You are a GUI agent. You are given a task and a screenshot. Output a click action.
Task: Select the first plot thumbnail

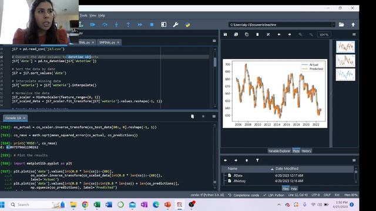(345, 47)
